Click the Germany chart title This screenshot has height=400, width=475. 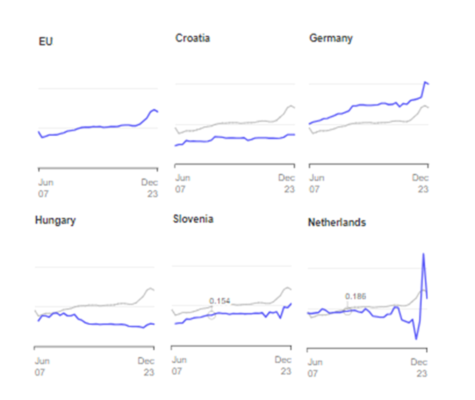(331, 38)
